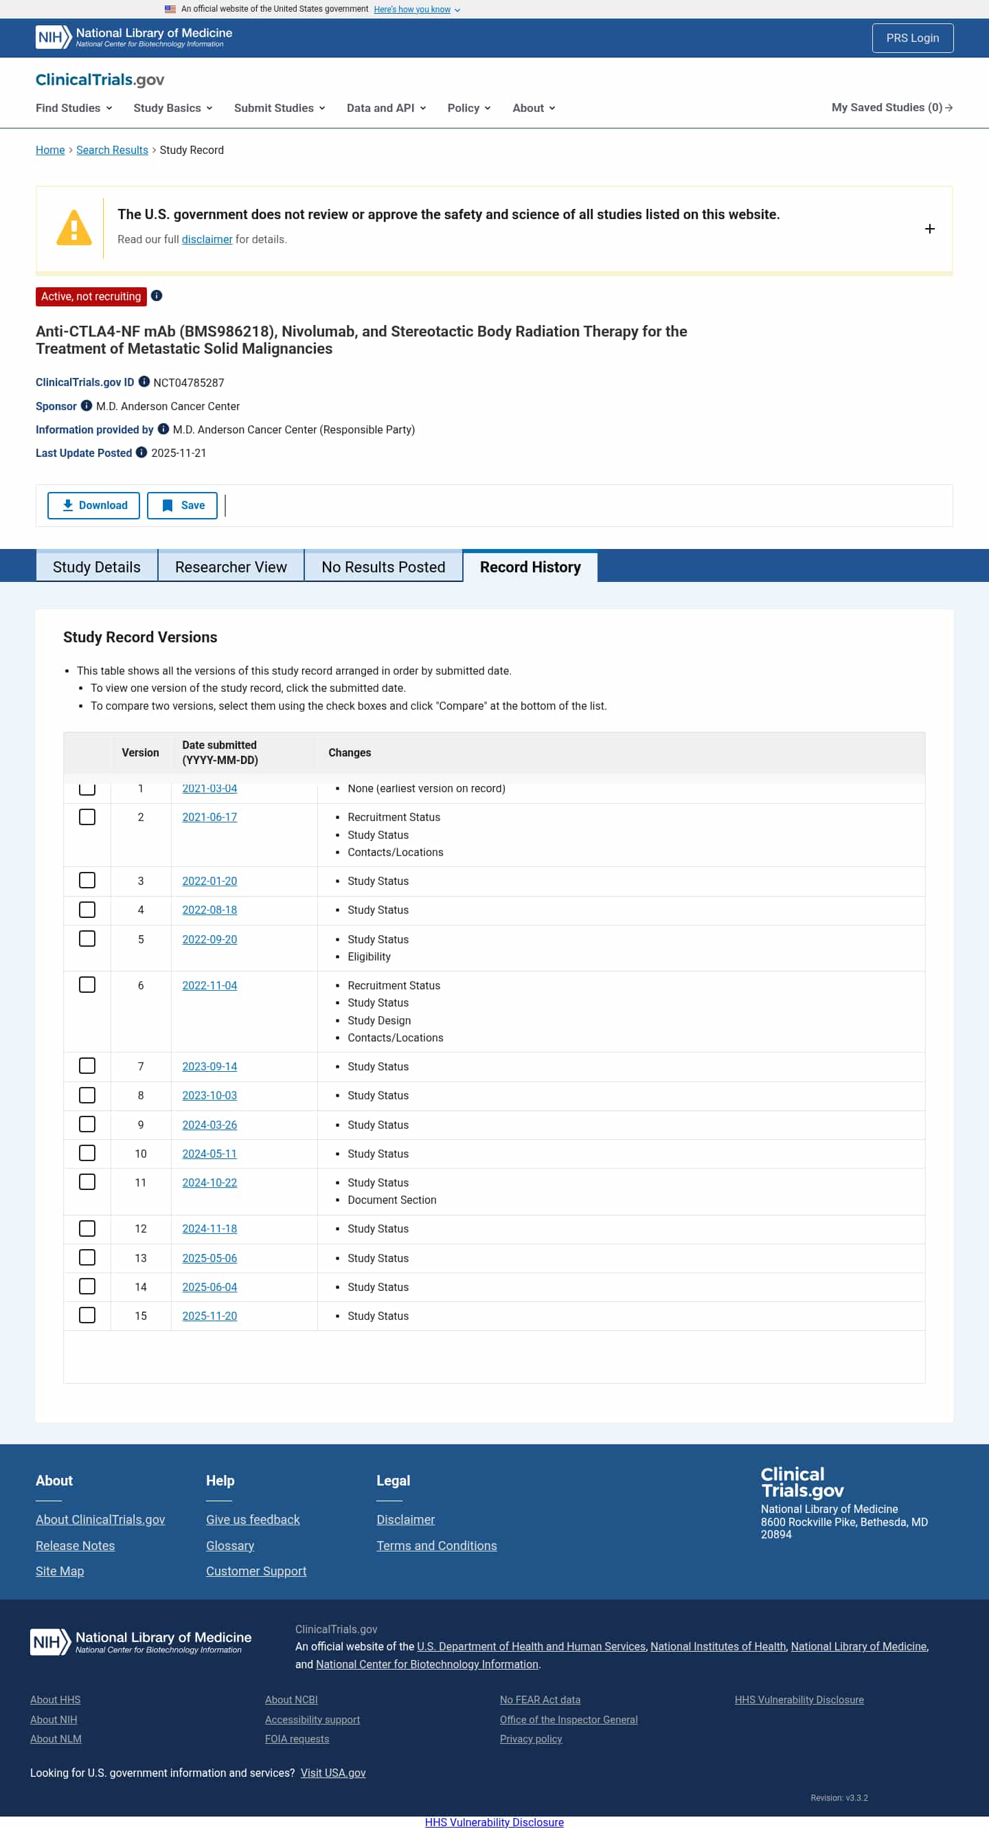Go to Home breadcrumb
The image size is (989, 1829).
(x=50, y=150)
